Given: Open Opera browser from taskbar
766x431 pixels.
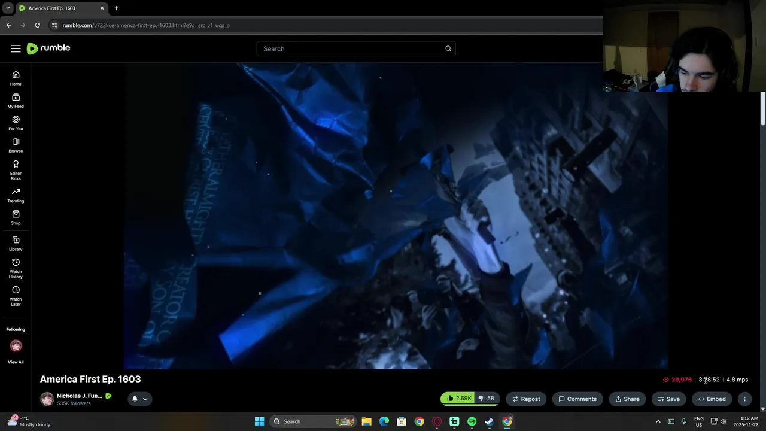Looking at the screenshot, I should [x=437, y=421].
